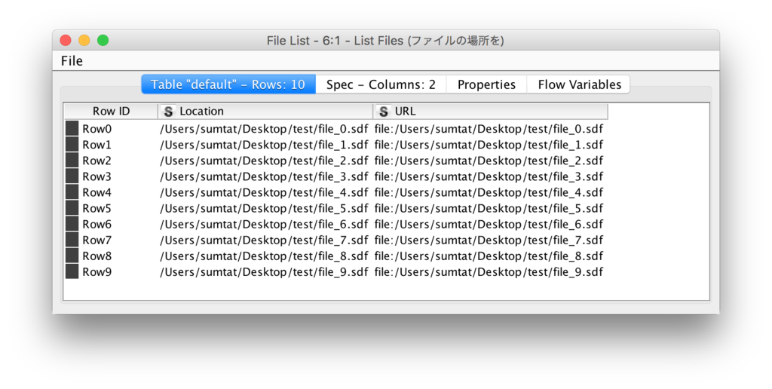Click URL cell file:/Users/sumtat/Desktop/test/file_6.sdf

(489, 224)
